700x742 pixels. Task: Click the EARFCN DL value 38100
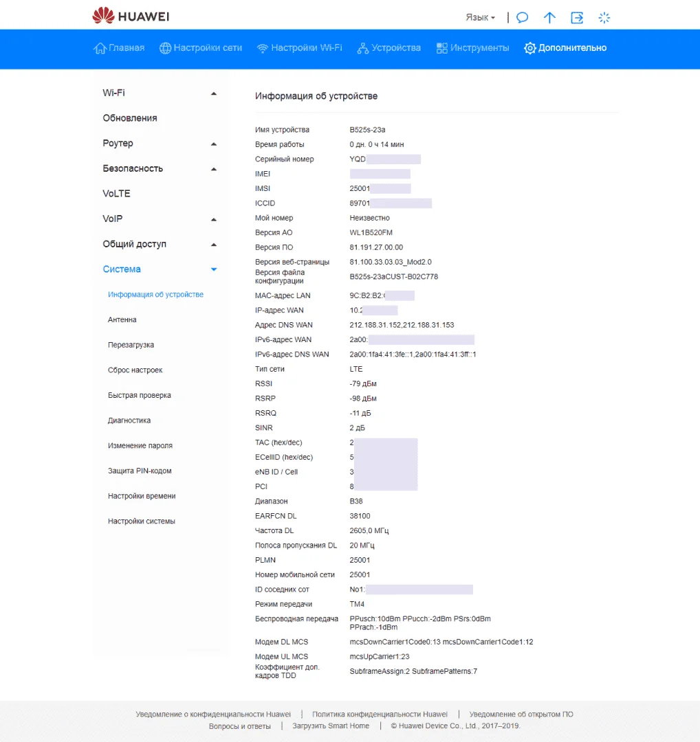coord(360,516)
